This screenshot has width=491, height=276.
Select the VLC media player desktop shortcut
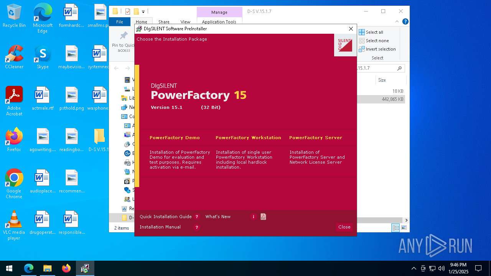[14, 225]
